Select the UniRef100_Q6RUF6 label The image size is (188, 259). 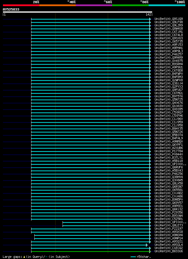(169, 167)
